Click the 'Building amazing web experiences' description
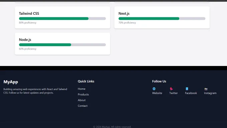The height and width of the screenshot is (128, 227). click(35, 91)
